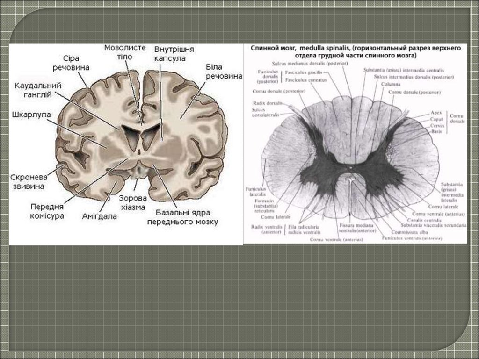Select the "Мозолисте тіло" label
This screenshot has width=479, height=359.
click(x=124, y=52)
